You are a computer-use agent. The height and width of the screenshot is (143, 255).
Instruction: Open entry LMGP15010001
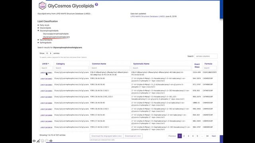(x=46, y=73)
